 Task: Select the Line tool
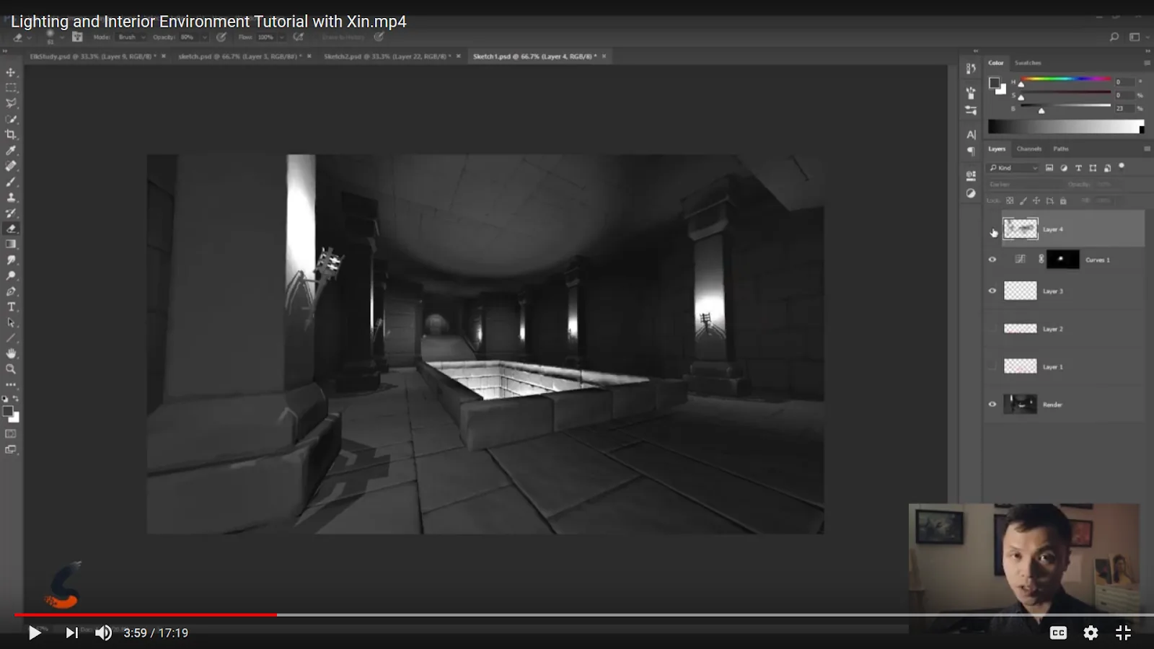[x=11, y=338]
